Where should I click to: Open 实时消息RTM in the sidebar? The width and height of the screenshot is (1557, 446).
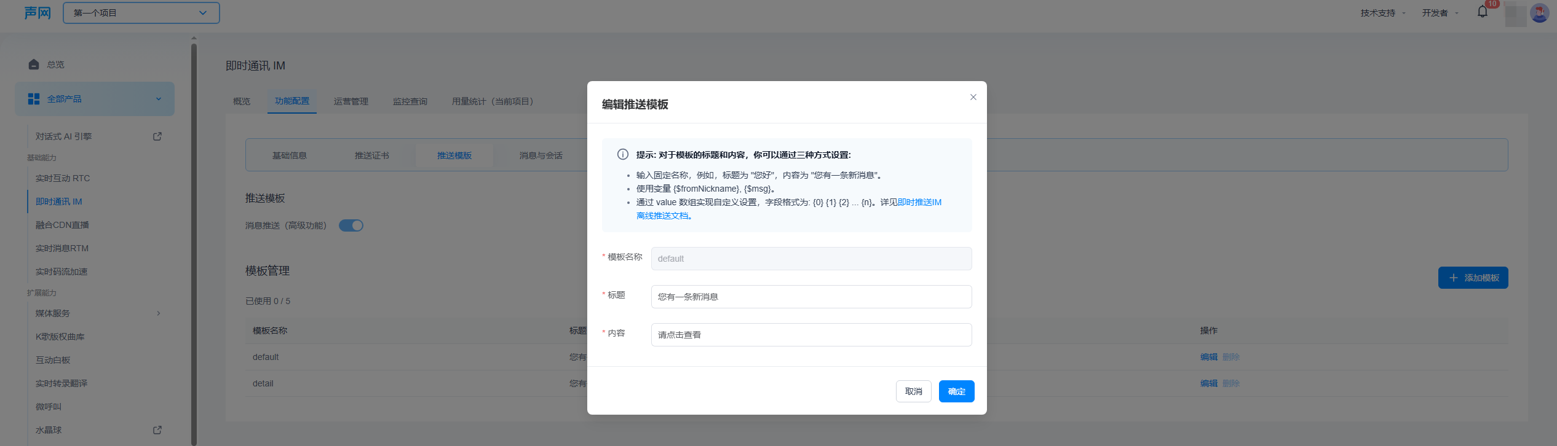(x=62, y=248)
